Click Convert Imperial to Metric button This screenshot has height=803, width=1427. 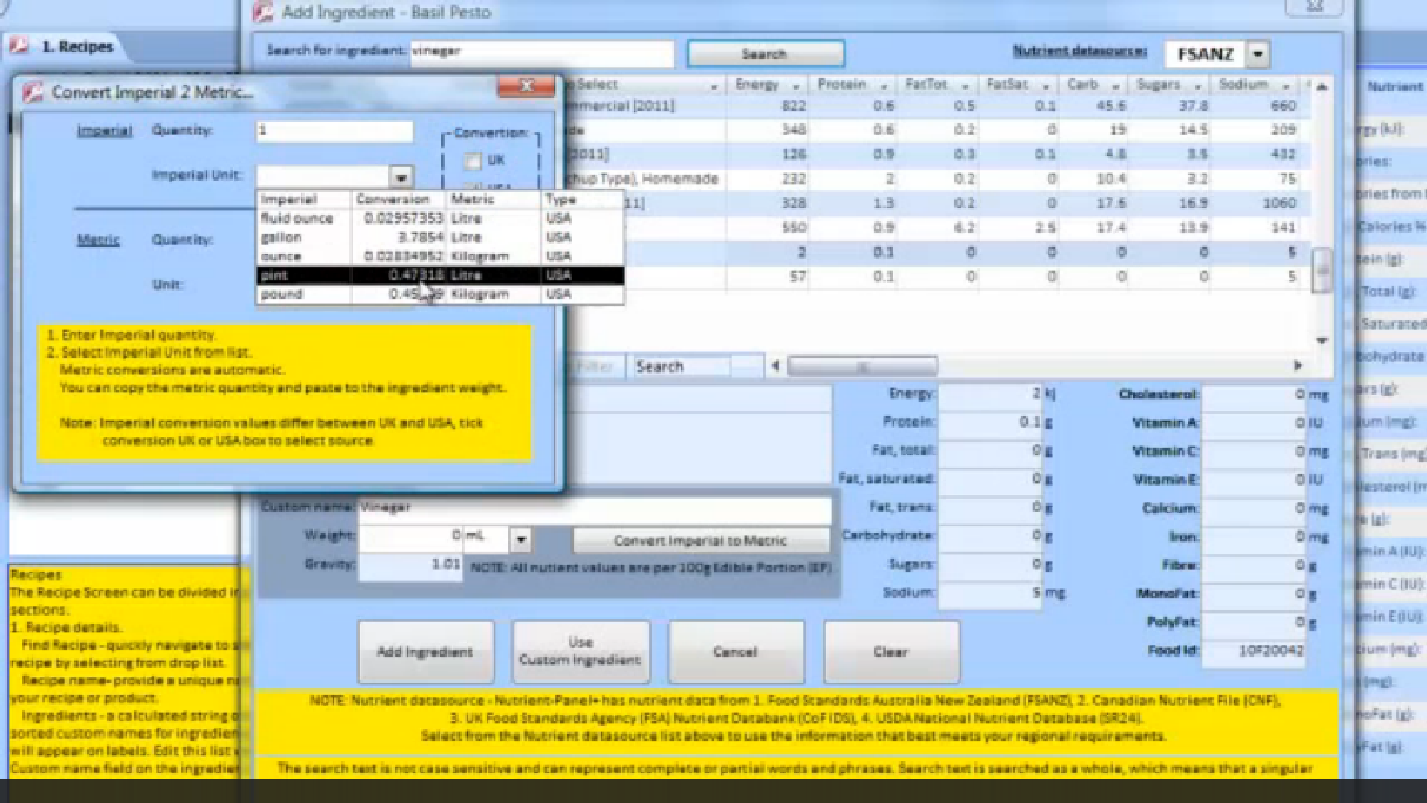point(700,541)
